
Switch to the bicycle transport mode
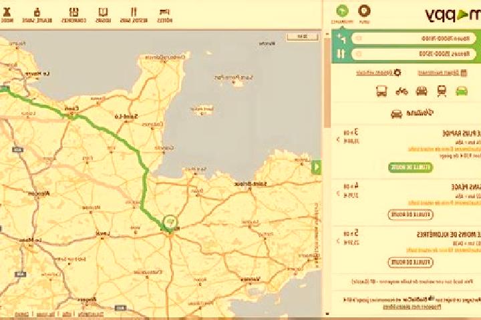pos(402,91)
